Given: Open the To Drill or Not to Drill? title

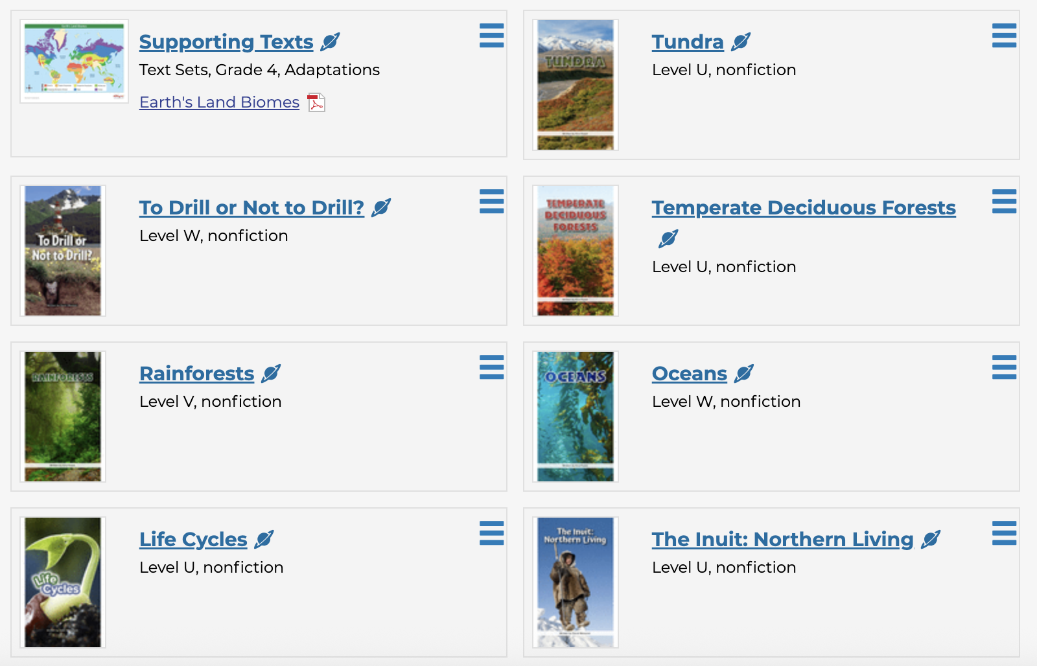Looking at the screenshot, I should tap(251, 208).
